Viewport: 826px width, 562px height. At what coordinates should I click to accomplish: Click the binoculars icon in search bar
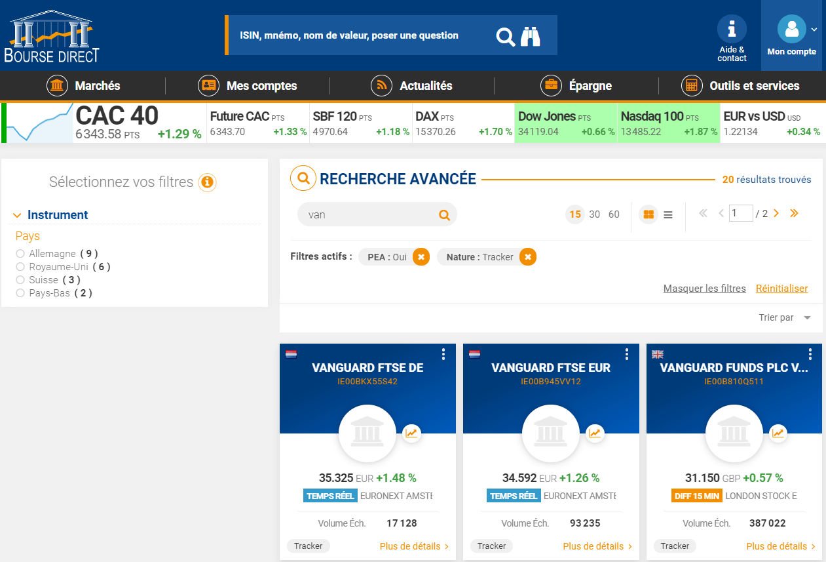coord(531,36)
